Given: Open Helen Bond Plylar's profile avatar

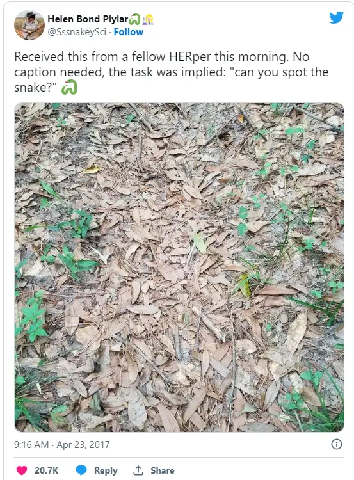Looking at the screenshot, I should pyautogui.click(x=29, y=25).
